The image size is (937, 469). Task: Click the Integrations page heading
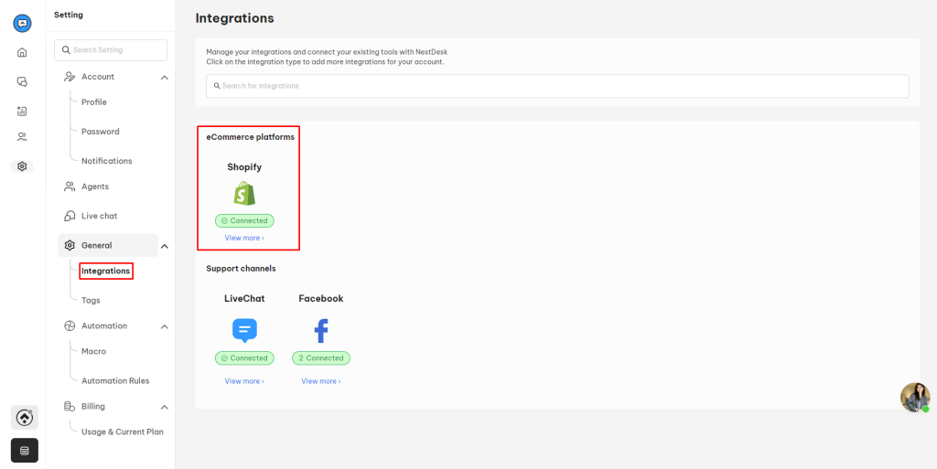click(235, 18)
